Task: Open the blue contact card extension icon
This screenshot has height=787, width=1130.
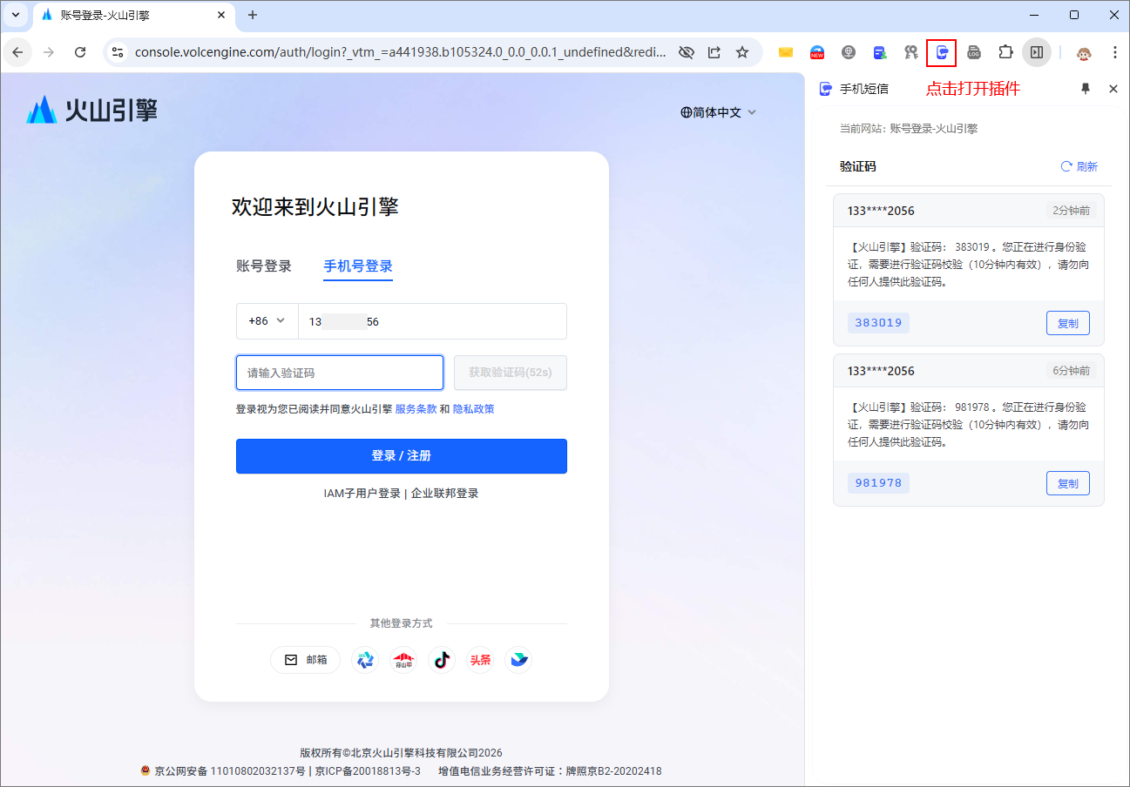Action: pos(880,52)
